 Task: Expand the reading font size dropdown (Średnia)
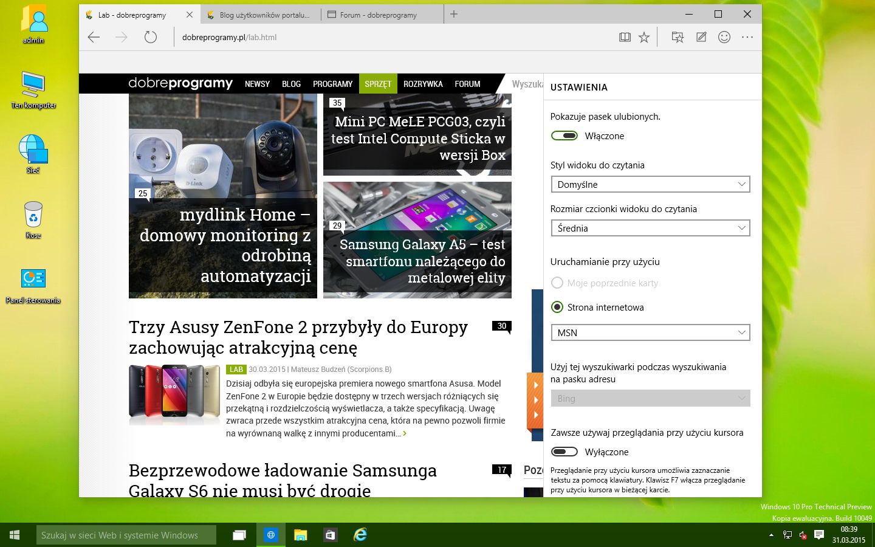650,228
